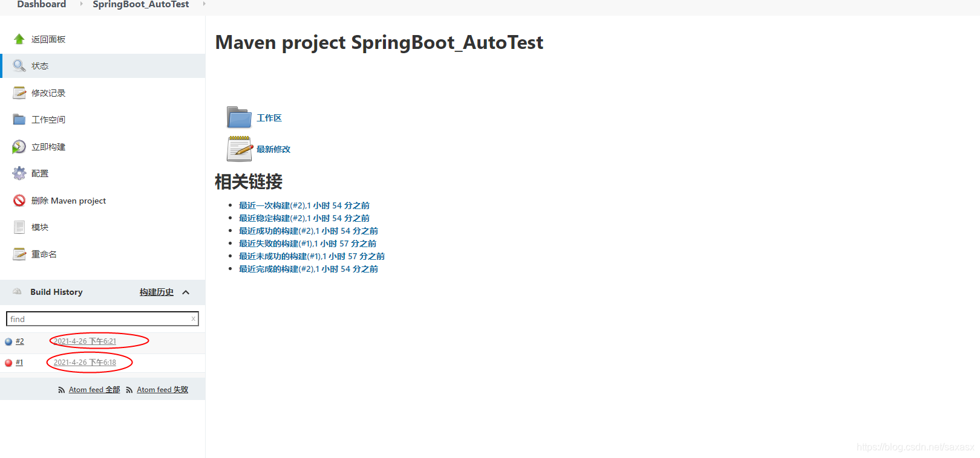Open Atom feed 失败 link
980x458 pixels.
point(162,390)
